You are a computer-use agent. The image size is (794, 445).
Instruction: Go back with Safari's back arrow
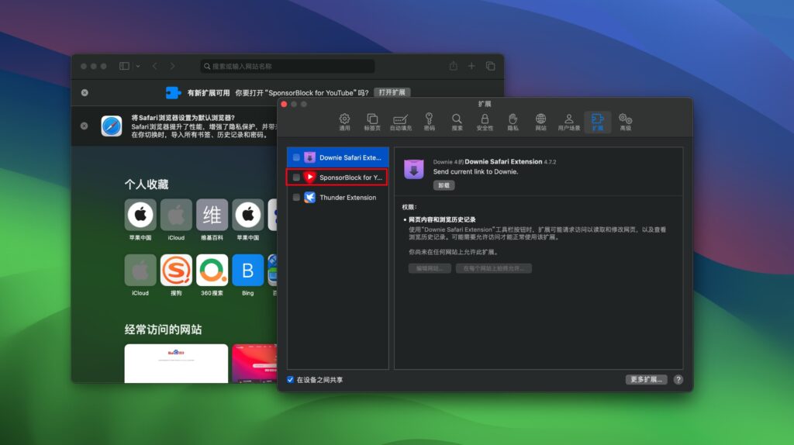point(155,67)
